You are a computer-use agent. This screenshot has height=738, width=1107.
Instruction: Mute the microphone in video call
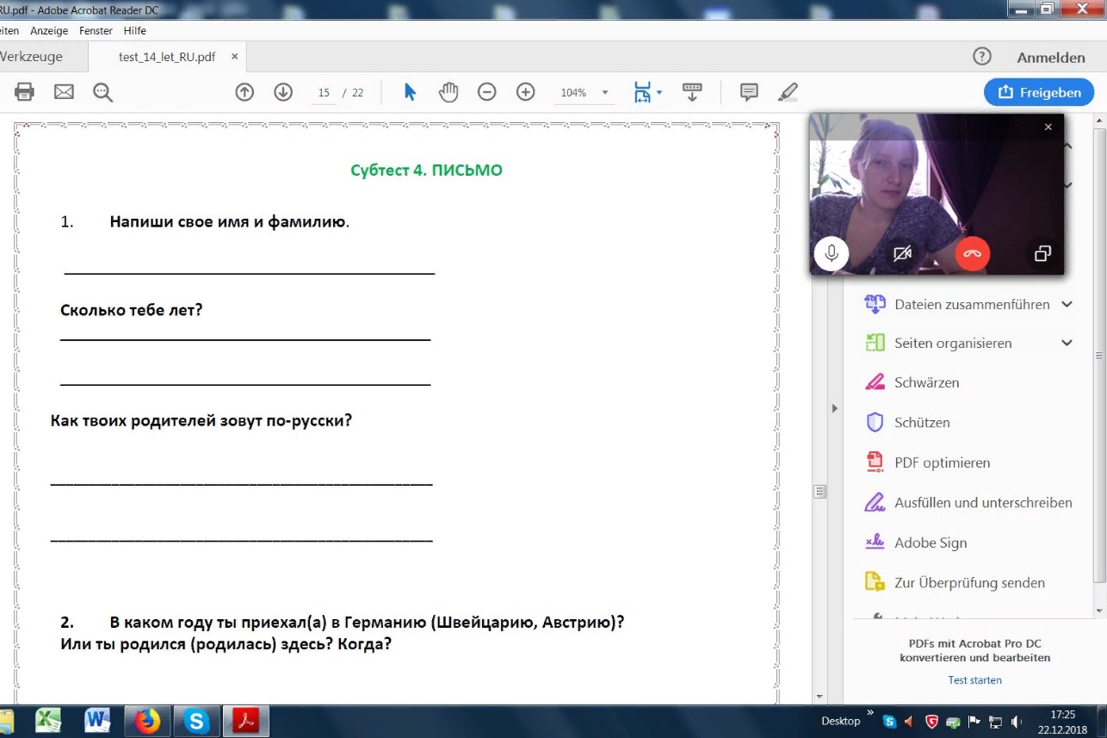tap(832, 253)
